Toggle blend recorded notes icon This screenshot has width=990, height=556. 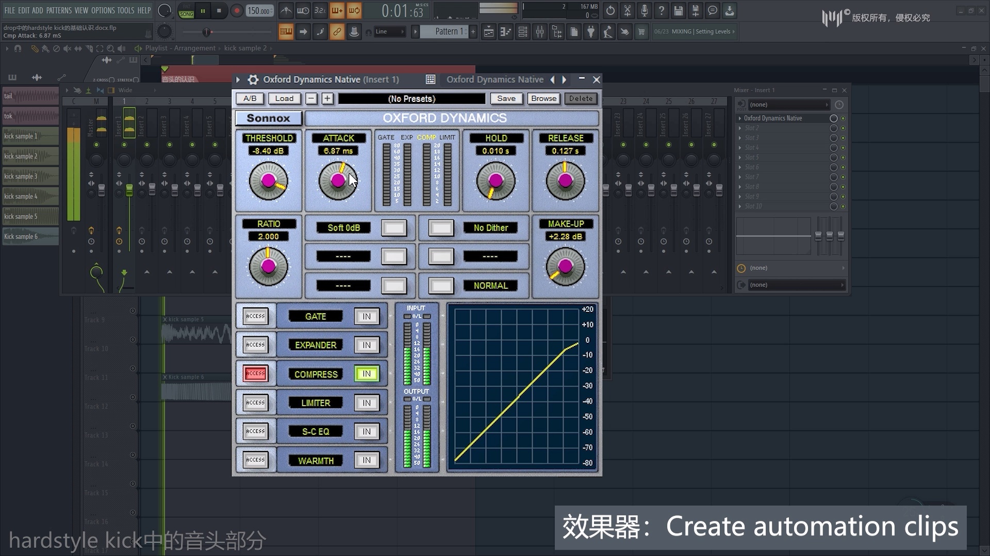(x=337, y=10)
